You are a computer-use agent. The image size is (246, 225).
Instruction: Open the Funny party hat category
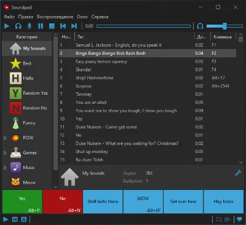(x=27, y=123)
